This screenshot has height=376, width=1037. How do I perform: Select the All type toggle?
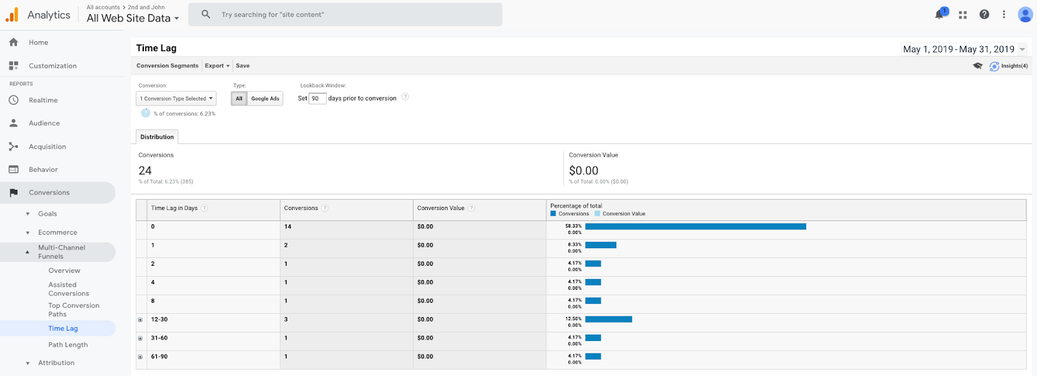point(239,99)
